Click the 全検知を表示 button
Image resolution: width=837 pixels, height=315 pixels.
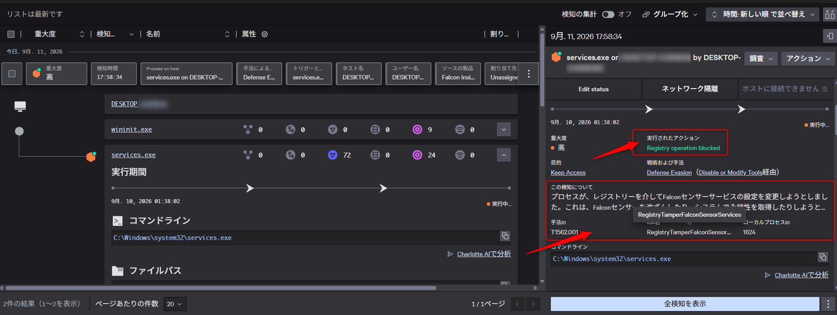point(685,304)
